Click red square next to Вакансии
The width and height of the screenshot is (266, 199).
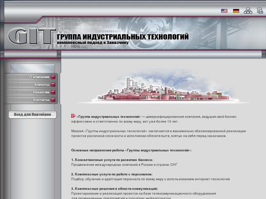pos(53,92)
